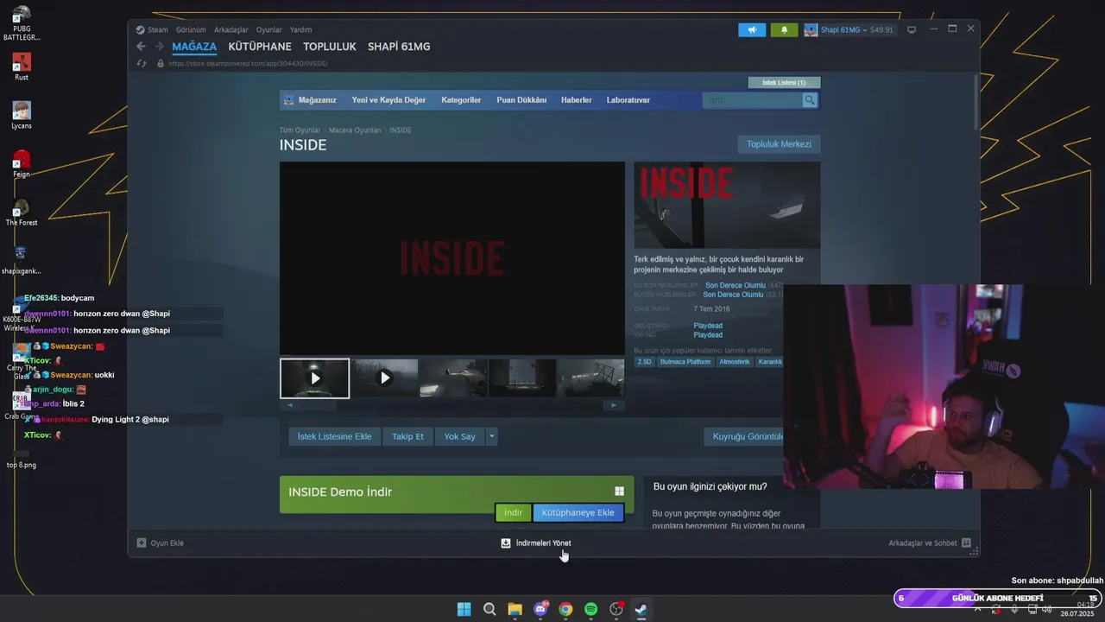This screenshot has height=622, width=1105.
Task: Open Windows Start menu
Action: tap(464, 609)
